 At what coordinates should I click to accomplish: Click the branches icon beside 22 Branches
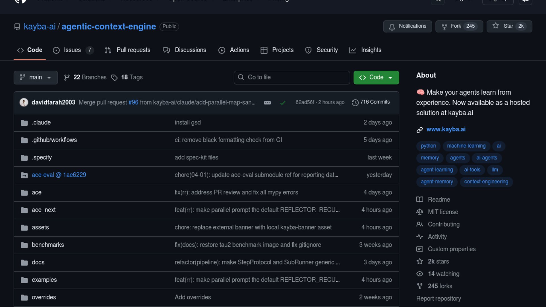pyautogui.click(x=67, y=78)
